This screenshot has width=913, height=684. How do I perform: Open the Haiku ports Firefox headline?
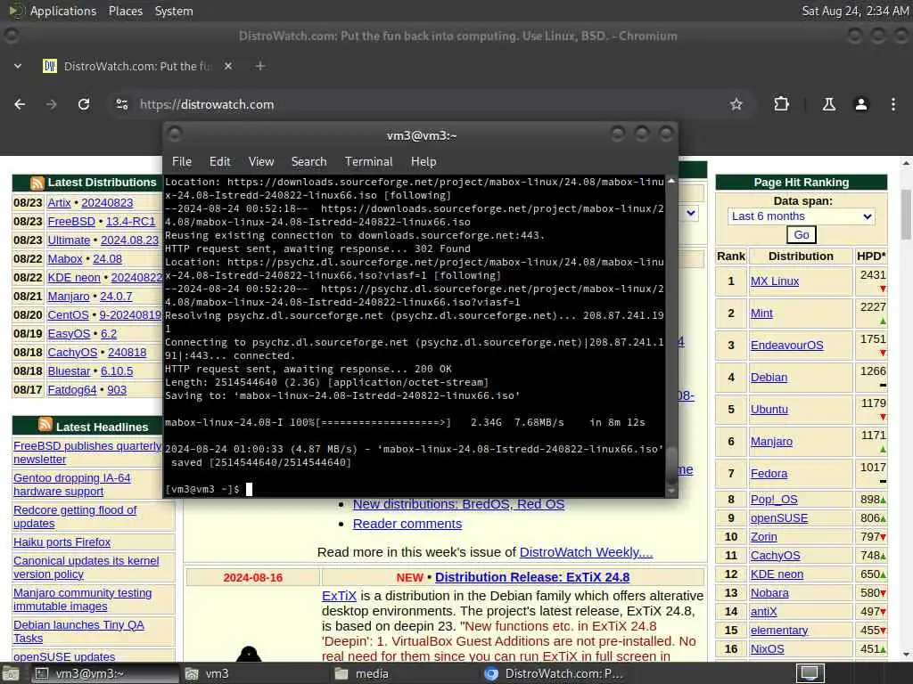click(x=62, y=542)
